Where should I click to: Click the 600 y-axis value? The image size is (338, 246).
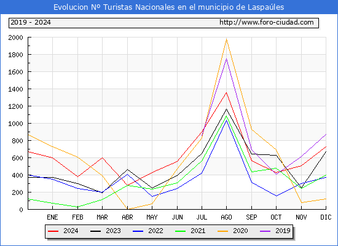tap(17, 158)
